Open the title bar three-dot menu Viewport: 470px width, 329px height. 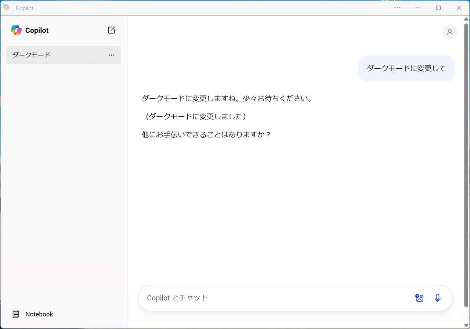(397, 8)
